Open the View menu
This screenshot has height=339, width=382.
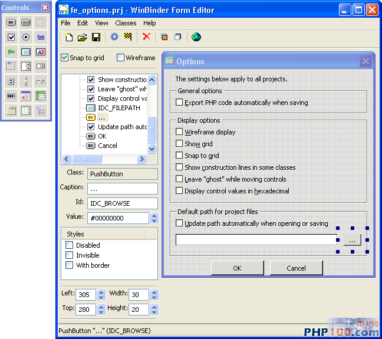(101, 23)
